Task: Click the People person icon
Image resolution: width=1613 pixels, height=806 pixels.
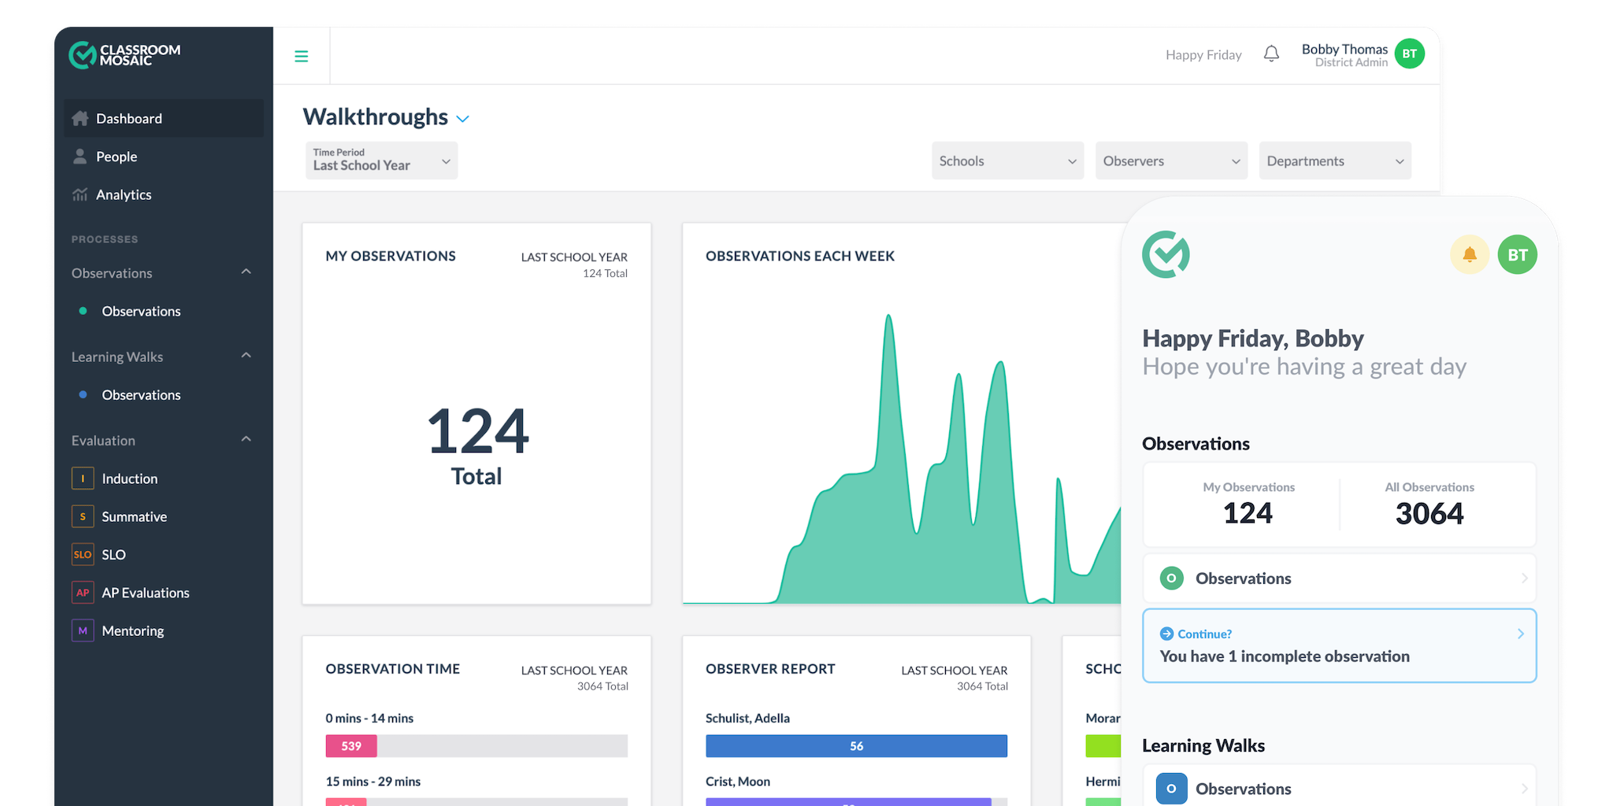Action: point(80,156)
